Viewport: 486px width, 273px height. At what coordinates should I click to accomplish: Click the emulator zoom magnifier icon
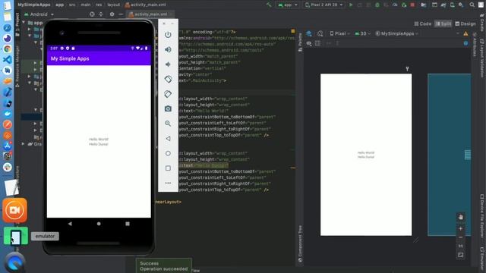(x=168, y=124)
